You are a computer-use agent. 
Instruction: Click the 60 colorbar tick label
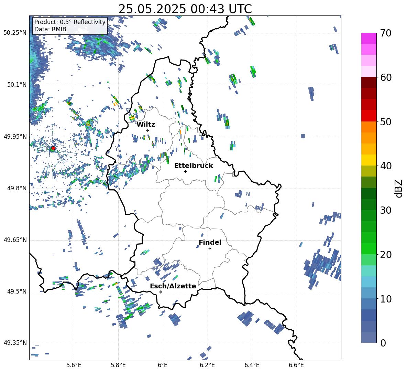point(386,77)
